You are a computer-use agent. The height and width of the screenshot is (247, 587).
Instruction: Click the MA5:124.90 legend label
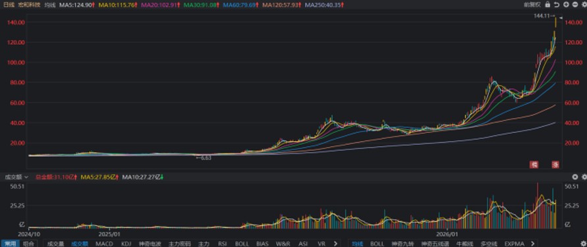tap(76, 5)
